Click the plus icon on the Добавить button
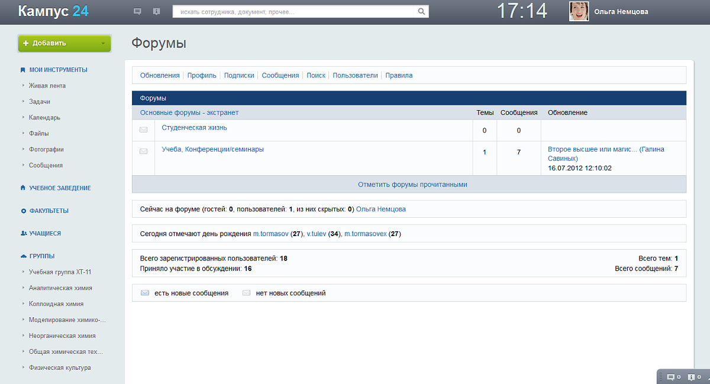This screenshot has width=710, height=384. (25, 43)
